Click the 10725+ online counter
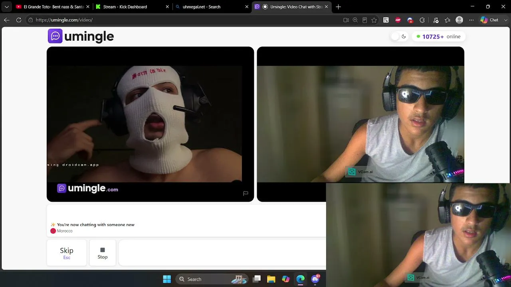511x287 pixels. (x=438, y=36)
